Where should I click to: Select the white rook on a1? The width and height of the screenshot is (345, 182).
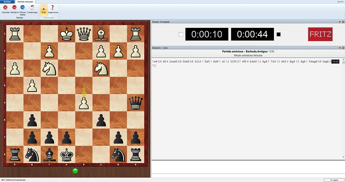[x=135, y=34]
